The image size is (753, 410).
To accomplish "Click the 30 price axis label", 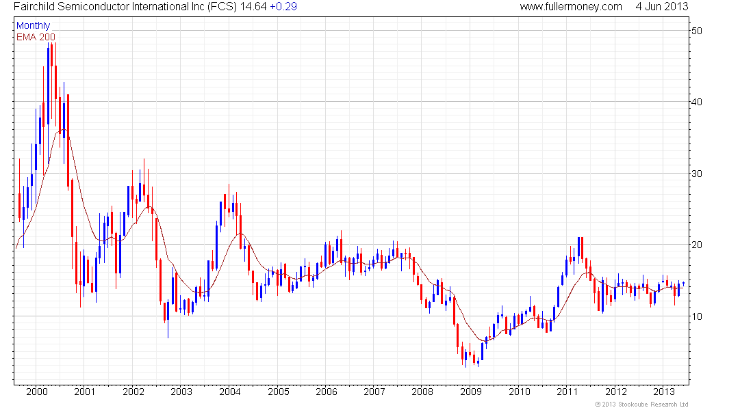I will [x=696, y=174].
